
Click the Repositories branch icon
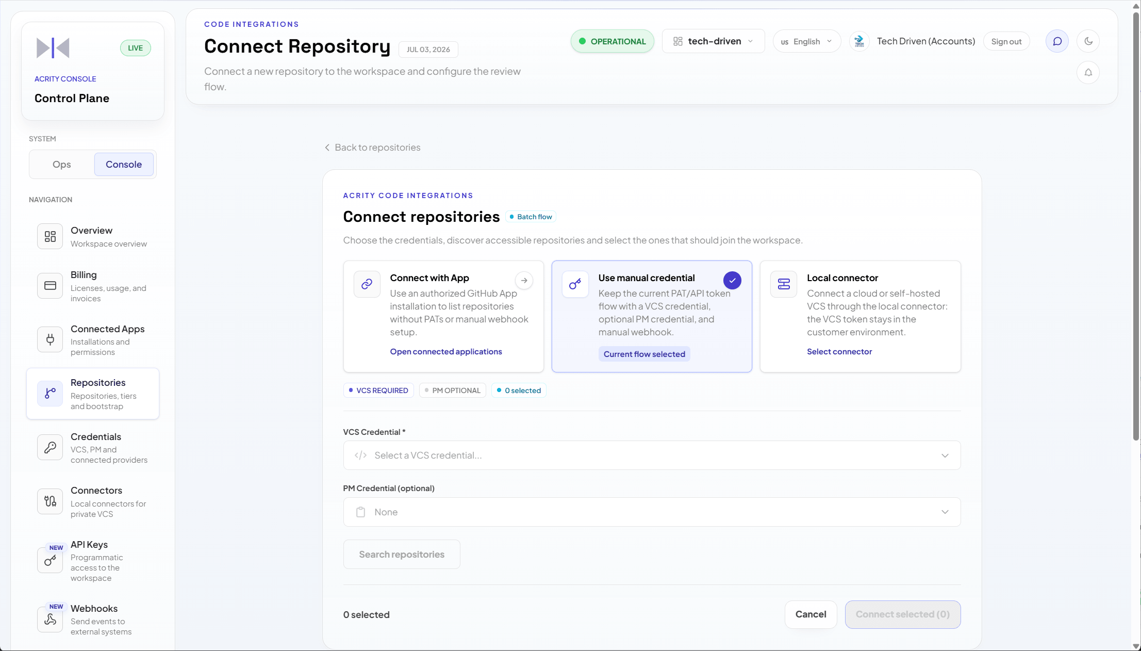[50, 393]
